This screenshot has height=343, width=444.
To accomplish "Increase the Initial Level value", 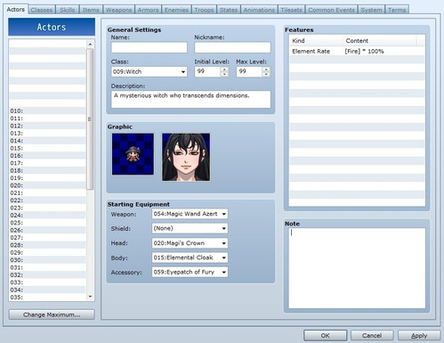I will [x=224, y=69].
